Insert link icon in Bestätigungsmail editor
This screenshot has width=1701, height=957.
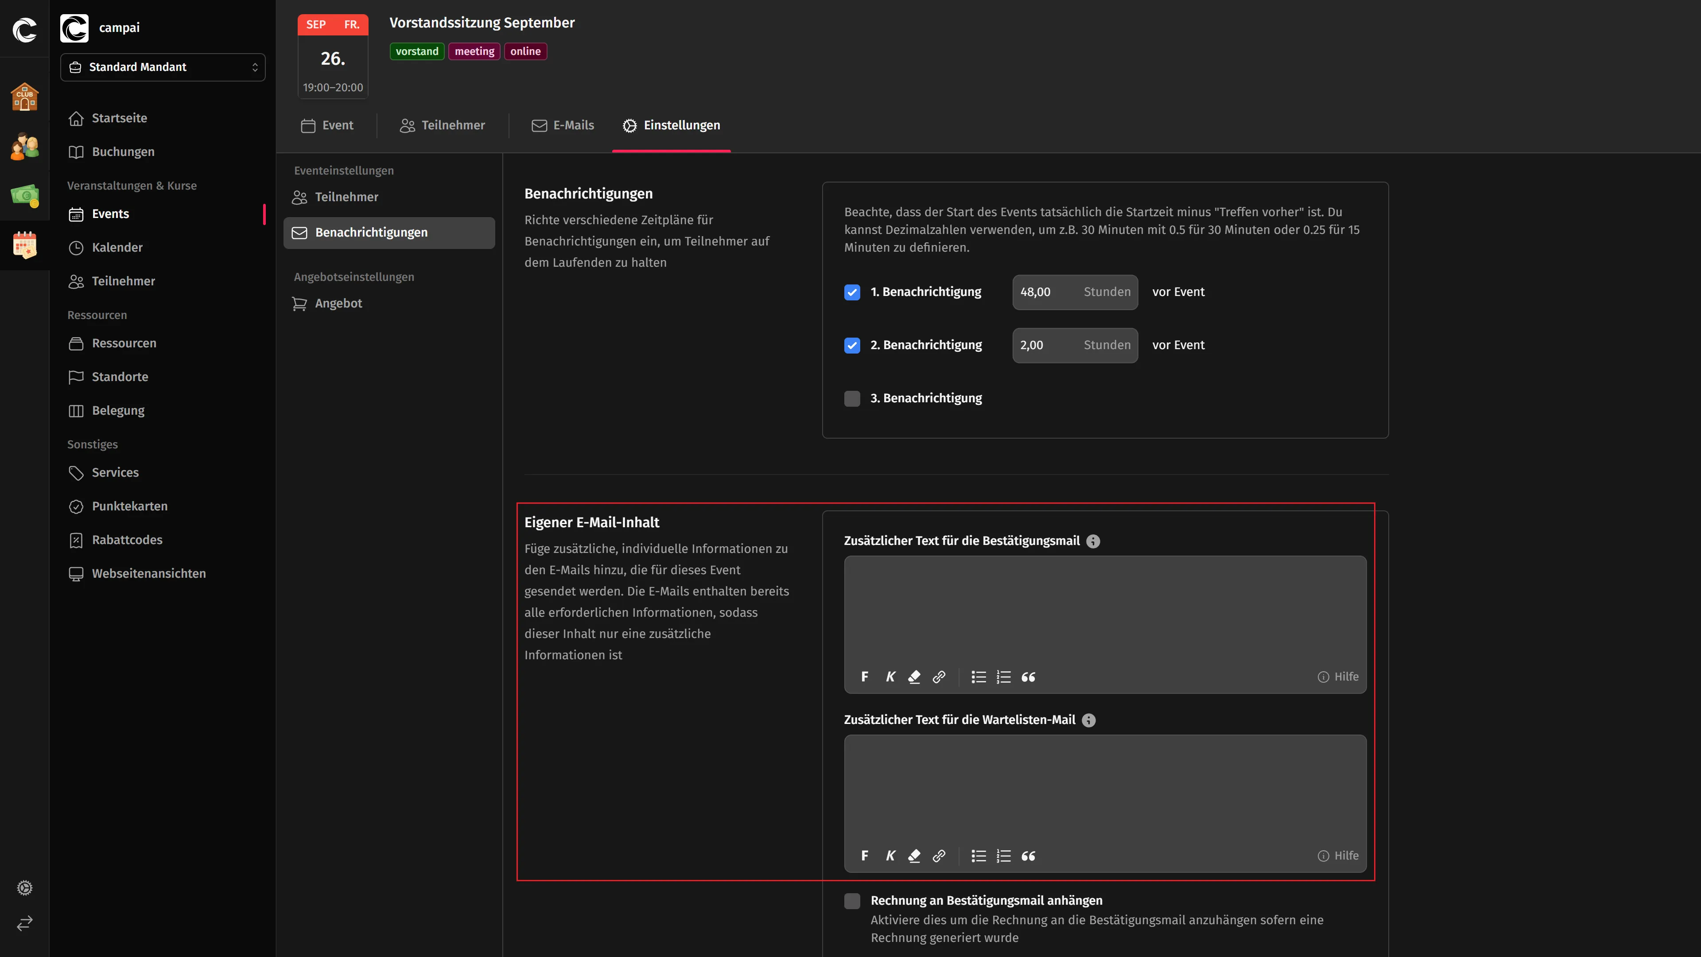tap(939, 677)
